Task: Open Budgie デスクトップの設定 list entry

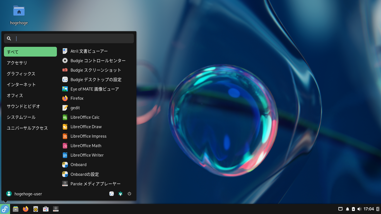Action: 97,79
